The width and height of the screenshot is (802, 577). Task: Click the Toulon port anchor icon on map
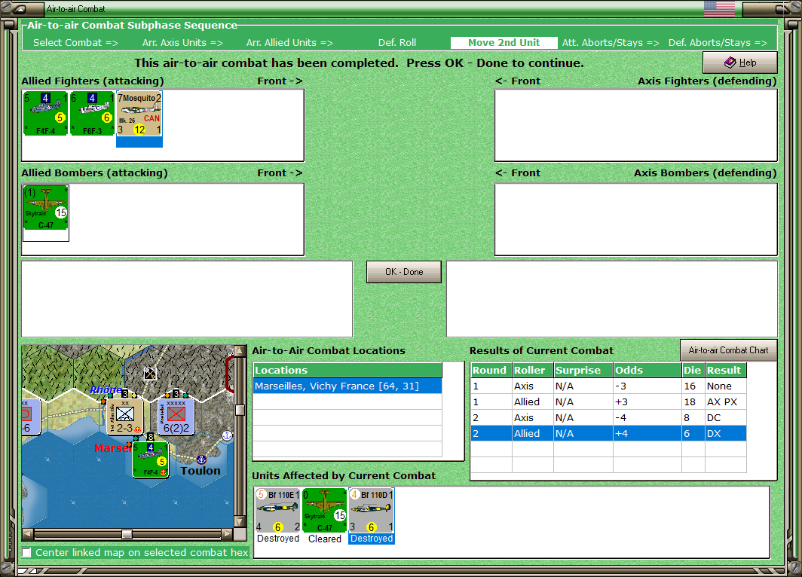click(201, 459)
